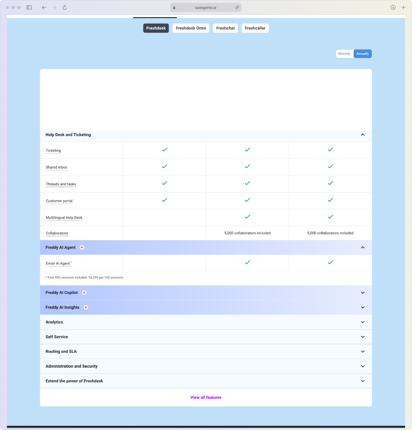The width and height of the screenshot is (412, 430).
Task: Click the Multilingual Help Desk checkmark in middle column
Action: click(x=247, y=217)
